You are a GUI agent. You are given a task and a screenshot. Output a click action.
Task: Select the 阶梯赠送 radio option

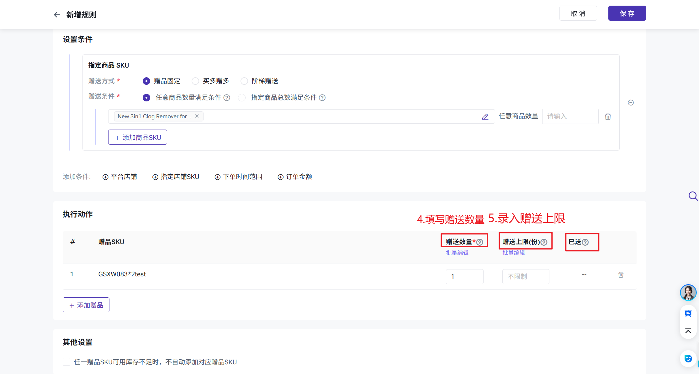coord(244,81)
